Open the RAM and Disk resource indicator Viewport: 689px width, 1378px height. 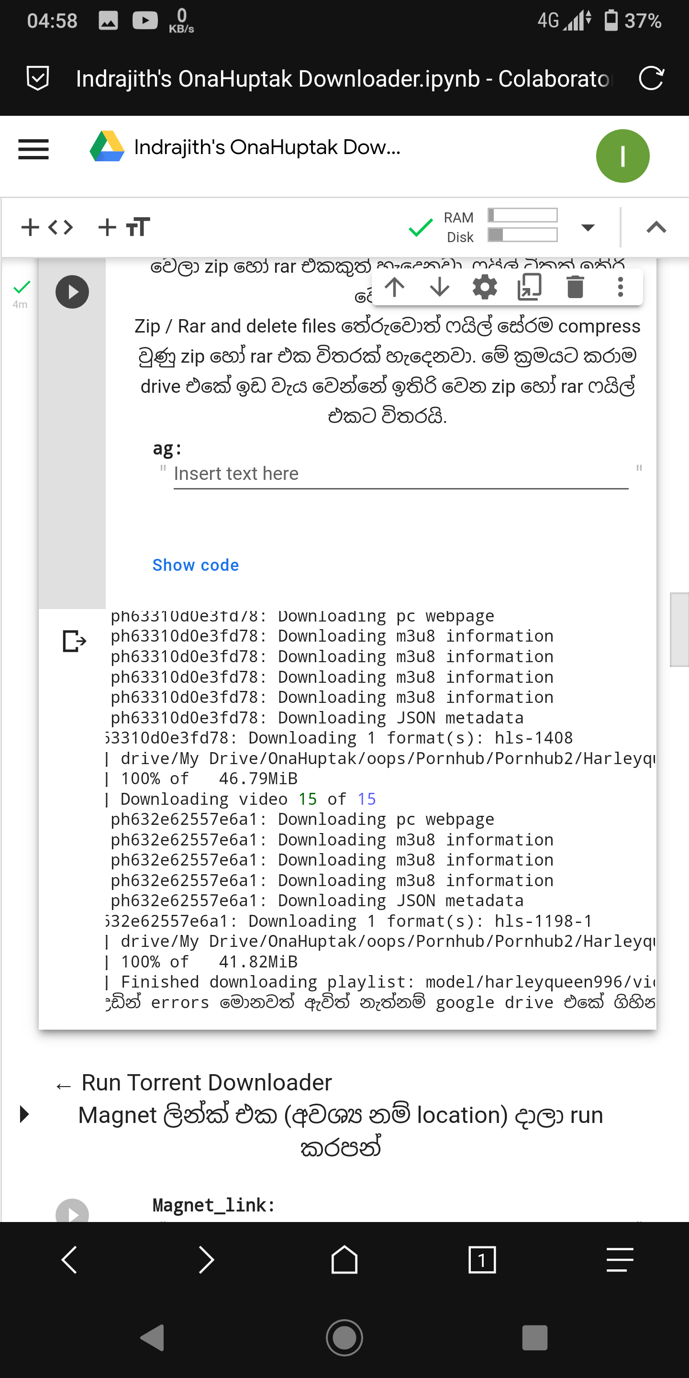click(x=500, y=227)
